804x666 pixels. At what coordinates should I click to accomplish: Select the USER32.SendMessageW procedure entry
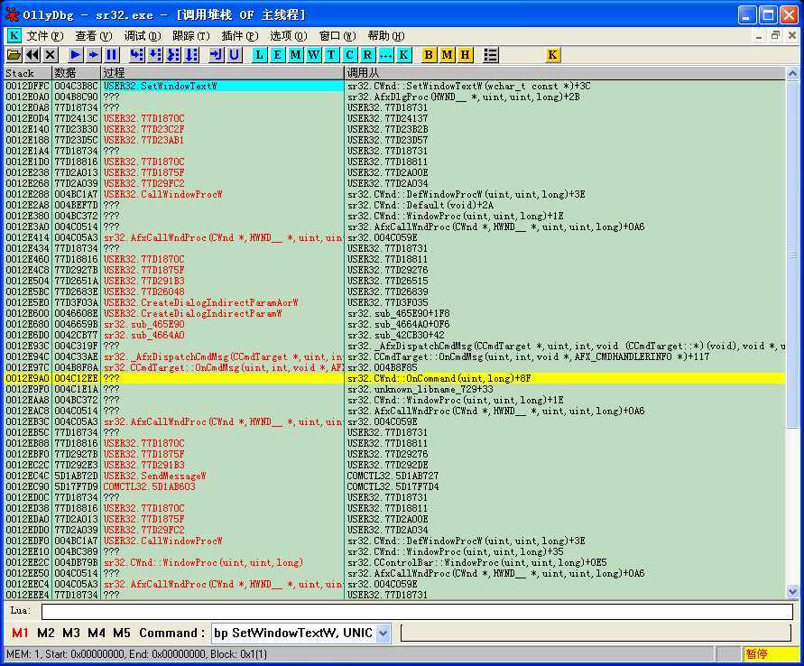coord(155,476)
